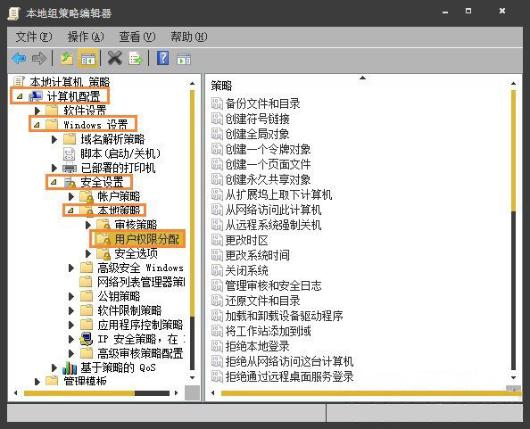
Task: Select 应用程序控制策略 in the tree
Action: click(140, 325)
